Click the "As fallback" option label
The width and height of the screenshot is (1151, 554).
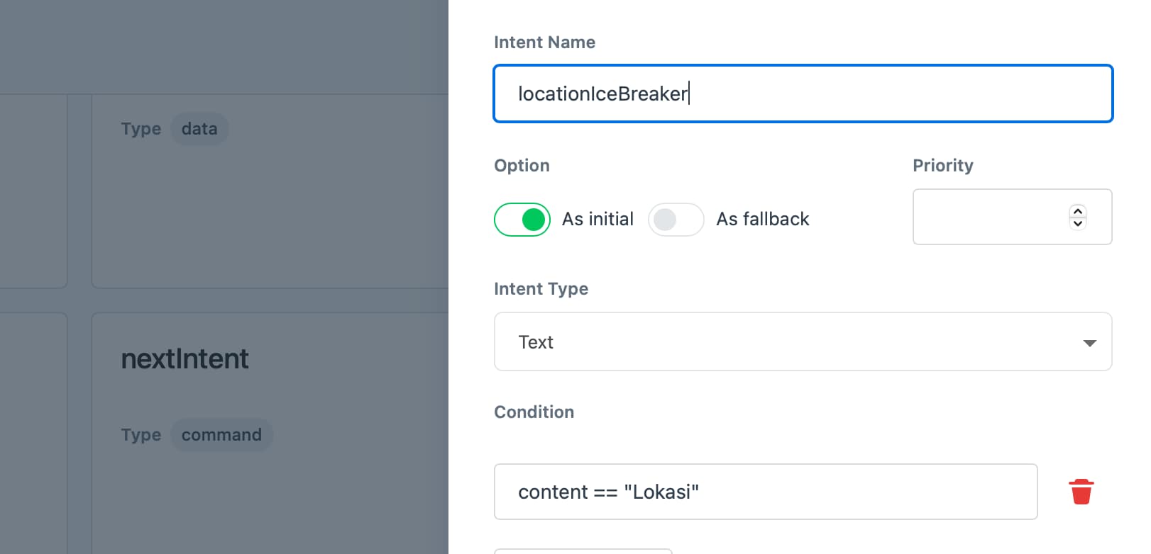tap(762, 220)
